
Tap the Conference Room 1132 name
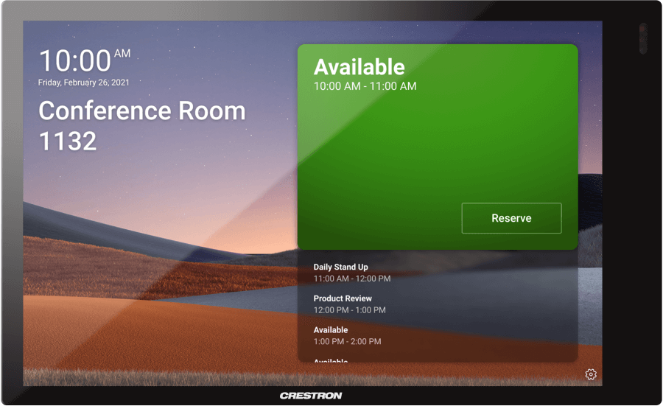[141, 125]
